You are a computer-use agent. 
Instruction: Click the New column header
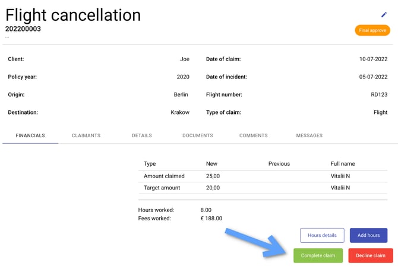pos(211,163)
